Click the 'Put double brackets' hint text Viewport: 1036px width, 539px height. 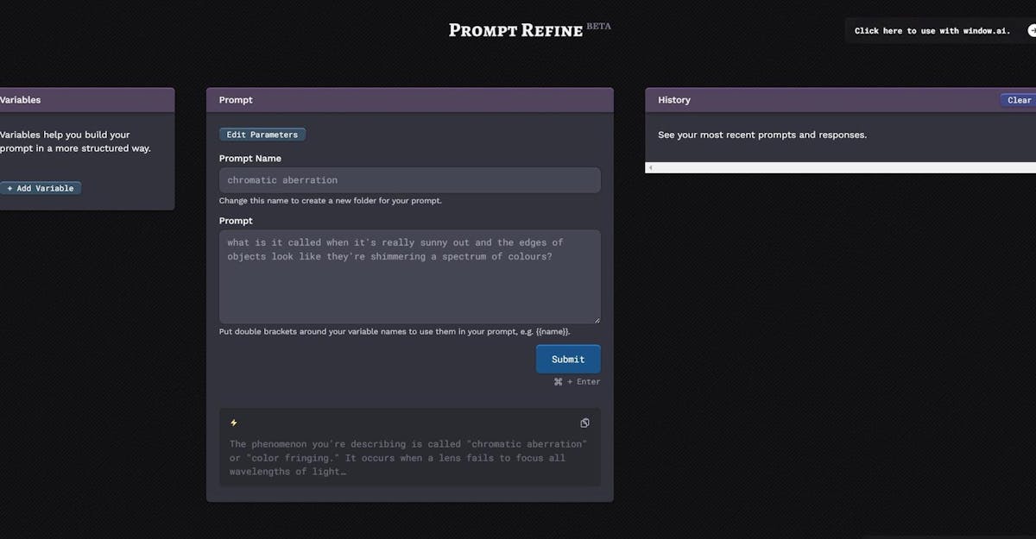[x=395, y=331]
